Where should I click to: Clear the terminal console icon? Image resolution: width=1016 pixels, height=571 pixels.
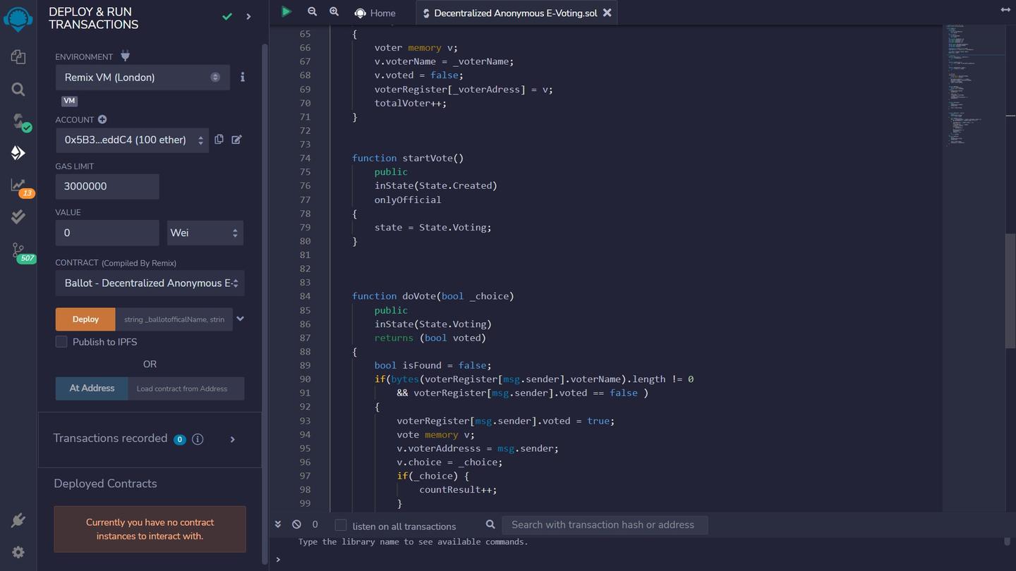coord(296,524)
